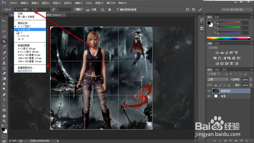Select the Gradient tool
This screenshot has width=254, height=143.
point(4,79)
